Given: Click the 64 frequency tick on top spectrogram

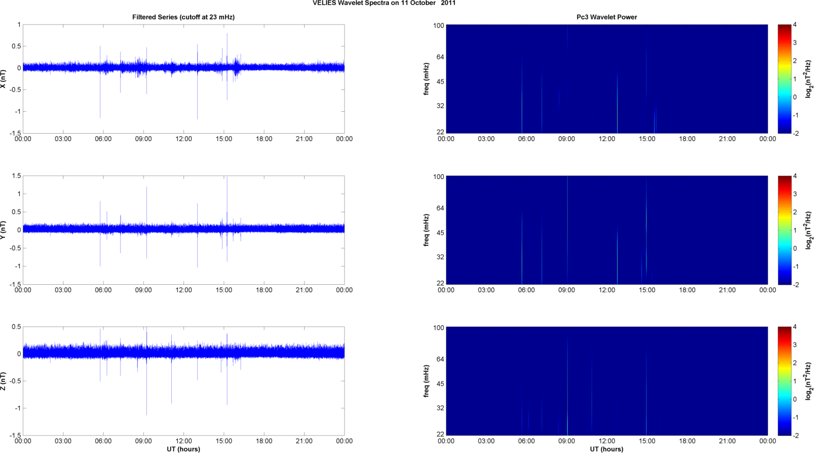Looking at the screenshot, I should (440, 57).
